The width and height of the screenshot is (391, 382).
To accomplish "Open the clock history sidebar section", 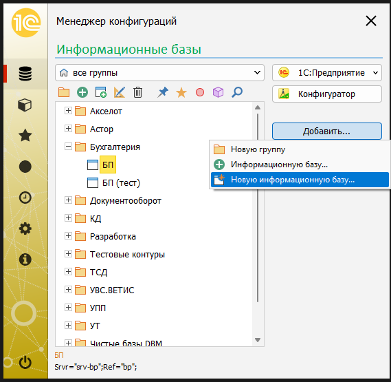I will click(x=25, y=198).
